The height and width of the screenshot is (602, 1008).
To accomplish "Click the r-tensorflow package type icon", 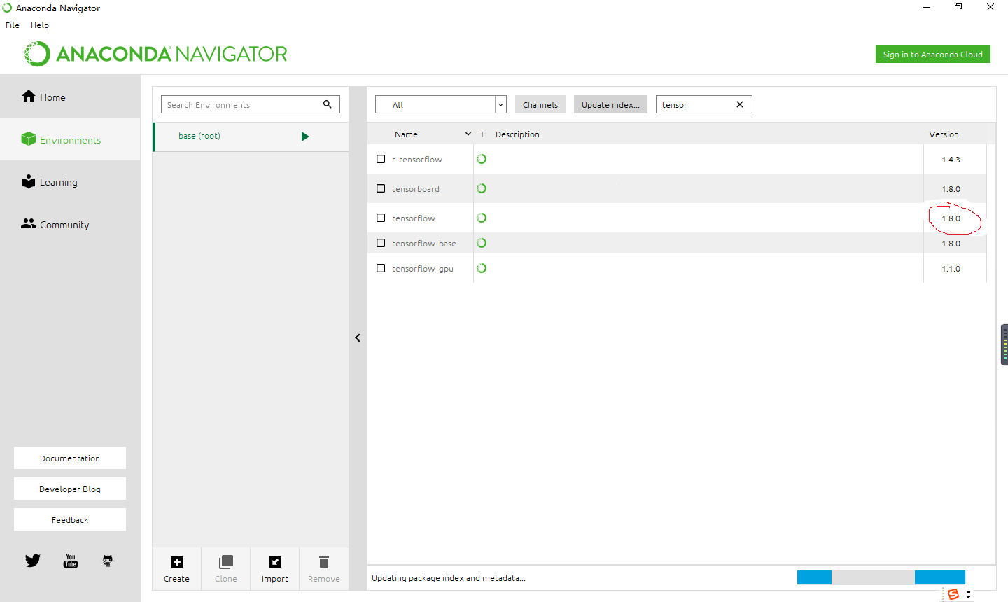I will [482, 159].
